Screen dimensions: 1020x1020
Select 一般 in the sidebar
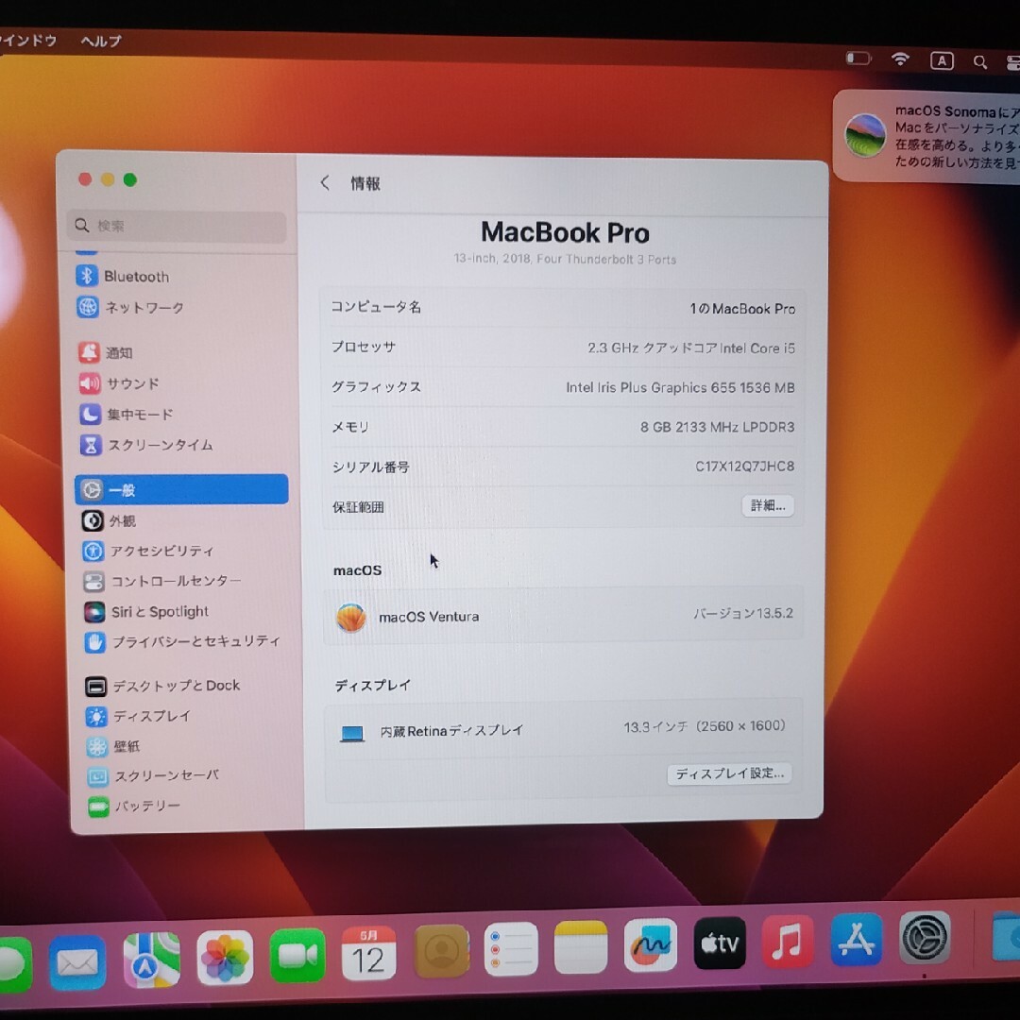pyautogui.click(x=181, y=489)
